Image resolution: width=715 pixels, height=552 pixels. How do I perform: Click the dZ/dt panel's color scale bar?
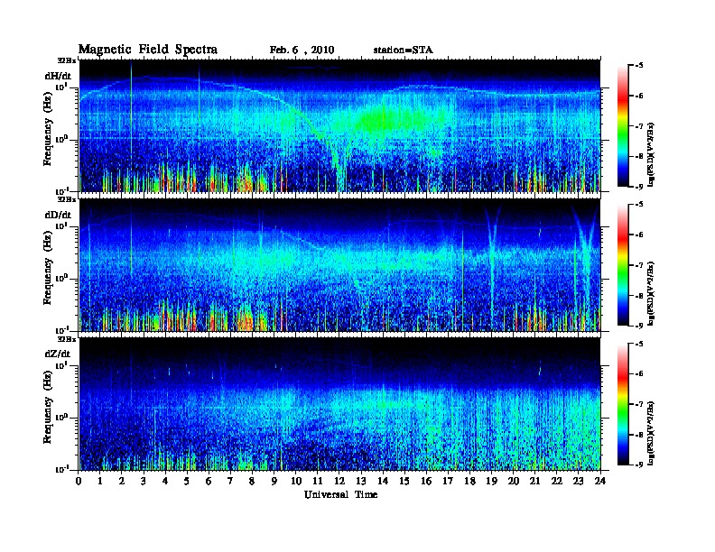[623, 404]
